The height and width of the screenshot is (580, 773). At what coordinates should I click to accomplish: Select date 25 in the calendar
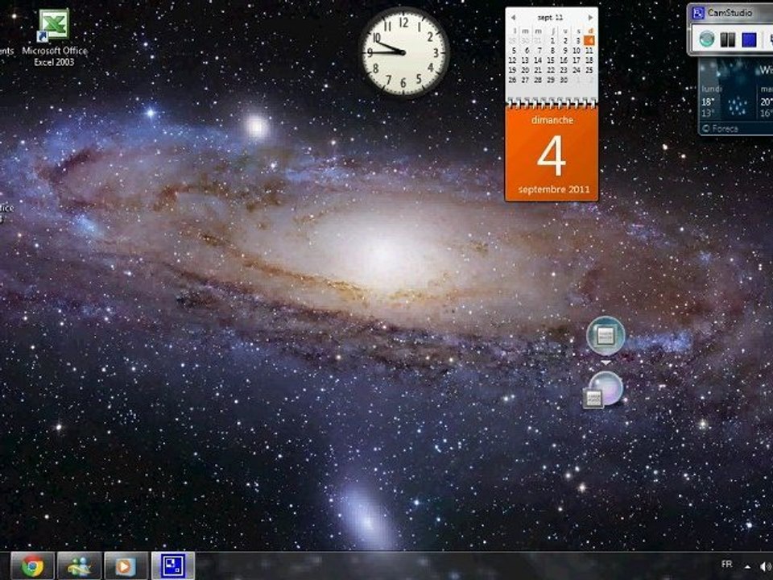click(589, 70)
